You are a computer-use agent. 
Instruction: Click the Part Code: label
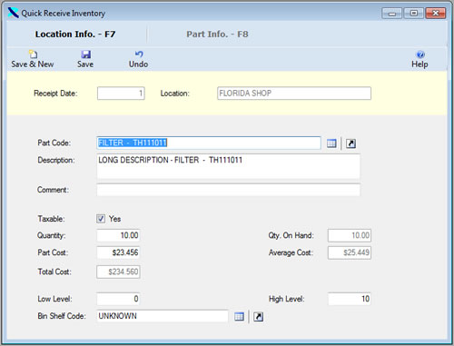[54, 143]
